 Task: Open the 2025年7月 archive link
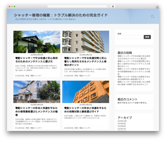122,129
